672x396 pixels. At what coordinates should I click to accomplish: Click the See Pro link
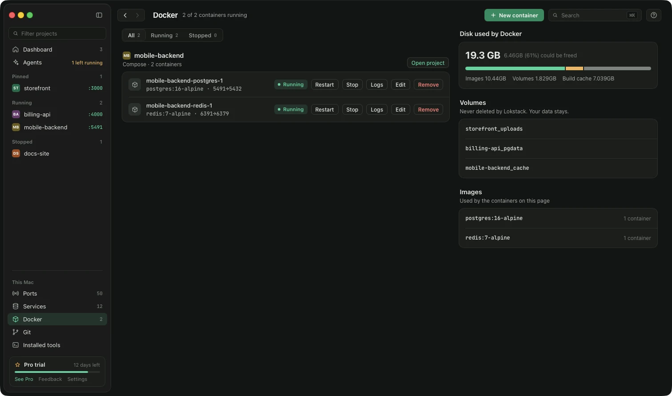tap(24, 379)
